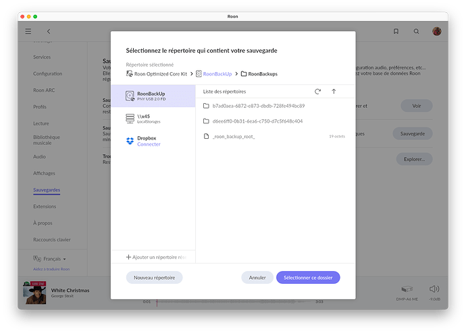This screenshot has width=466, height=333.
Task: Click the Voir button
Action: pos(417,106)
